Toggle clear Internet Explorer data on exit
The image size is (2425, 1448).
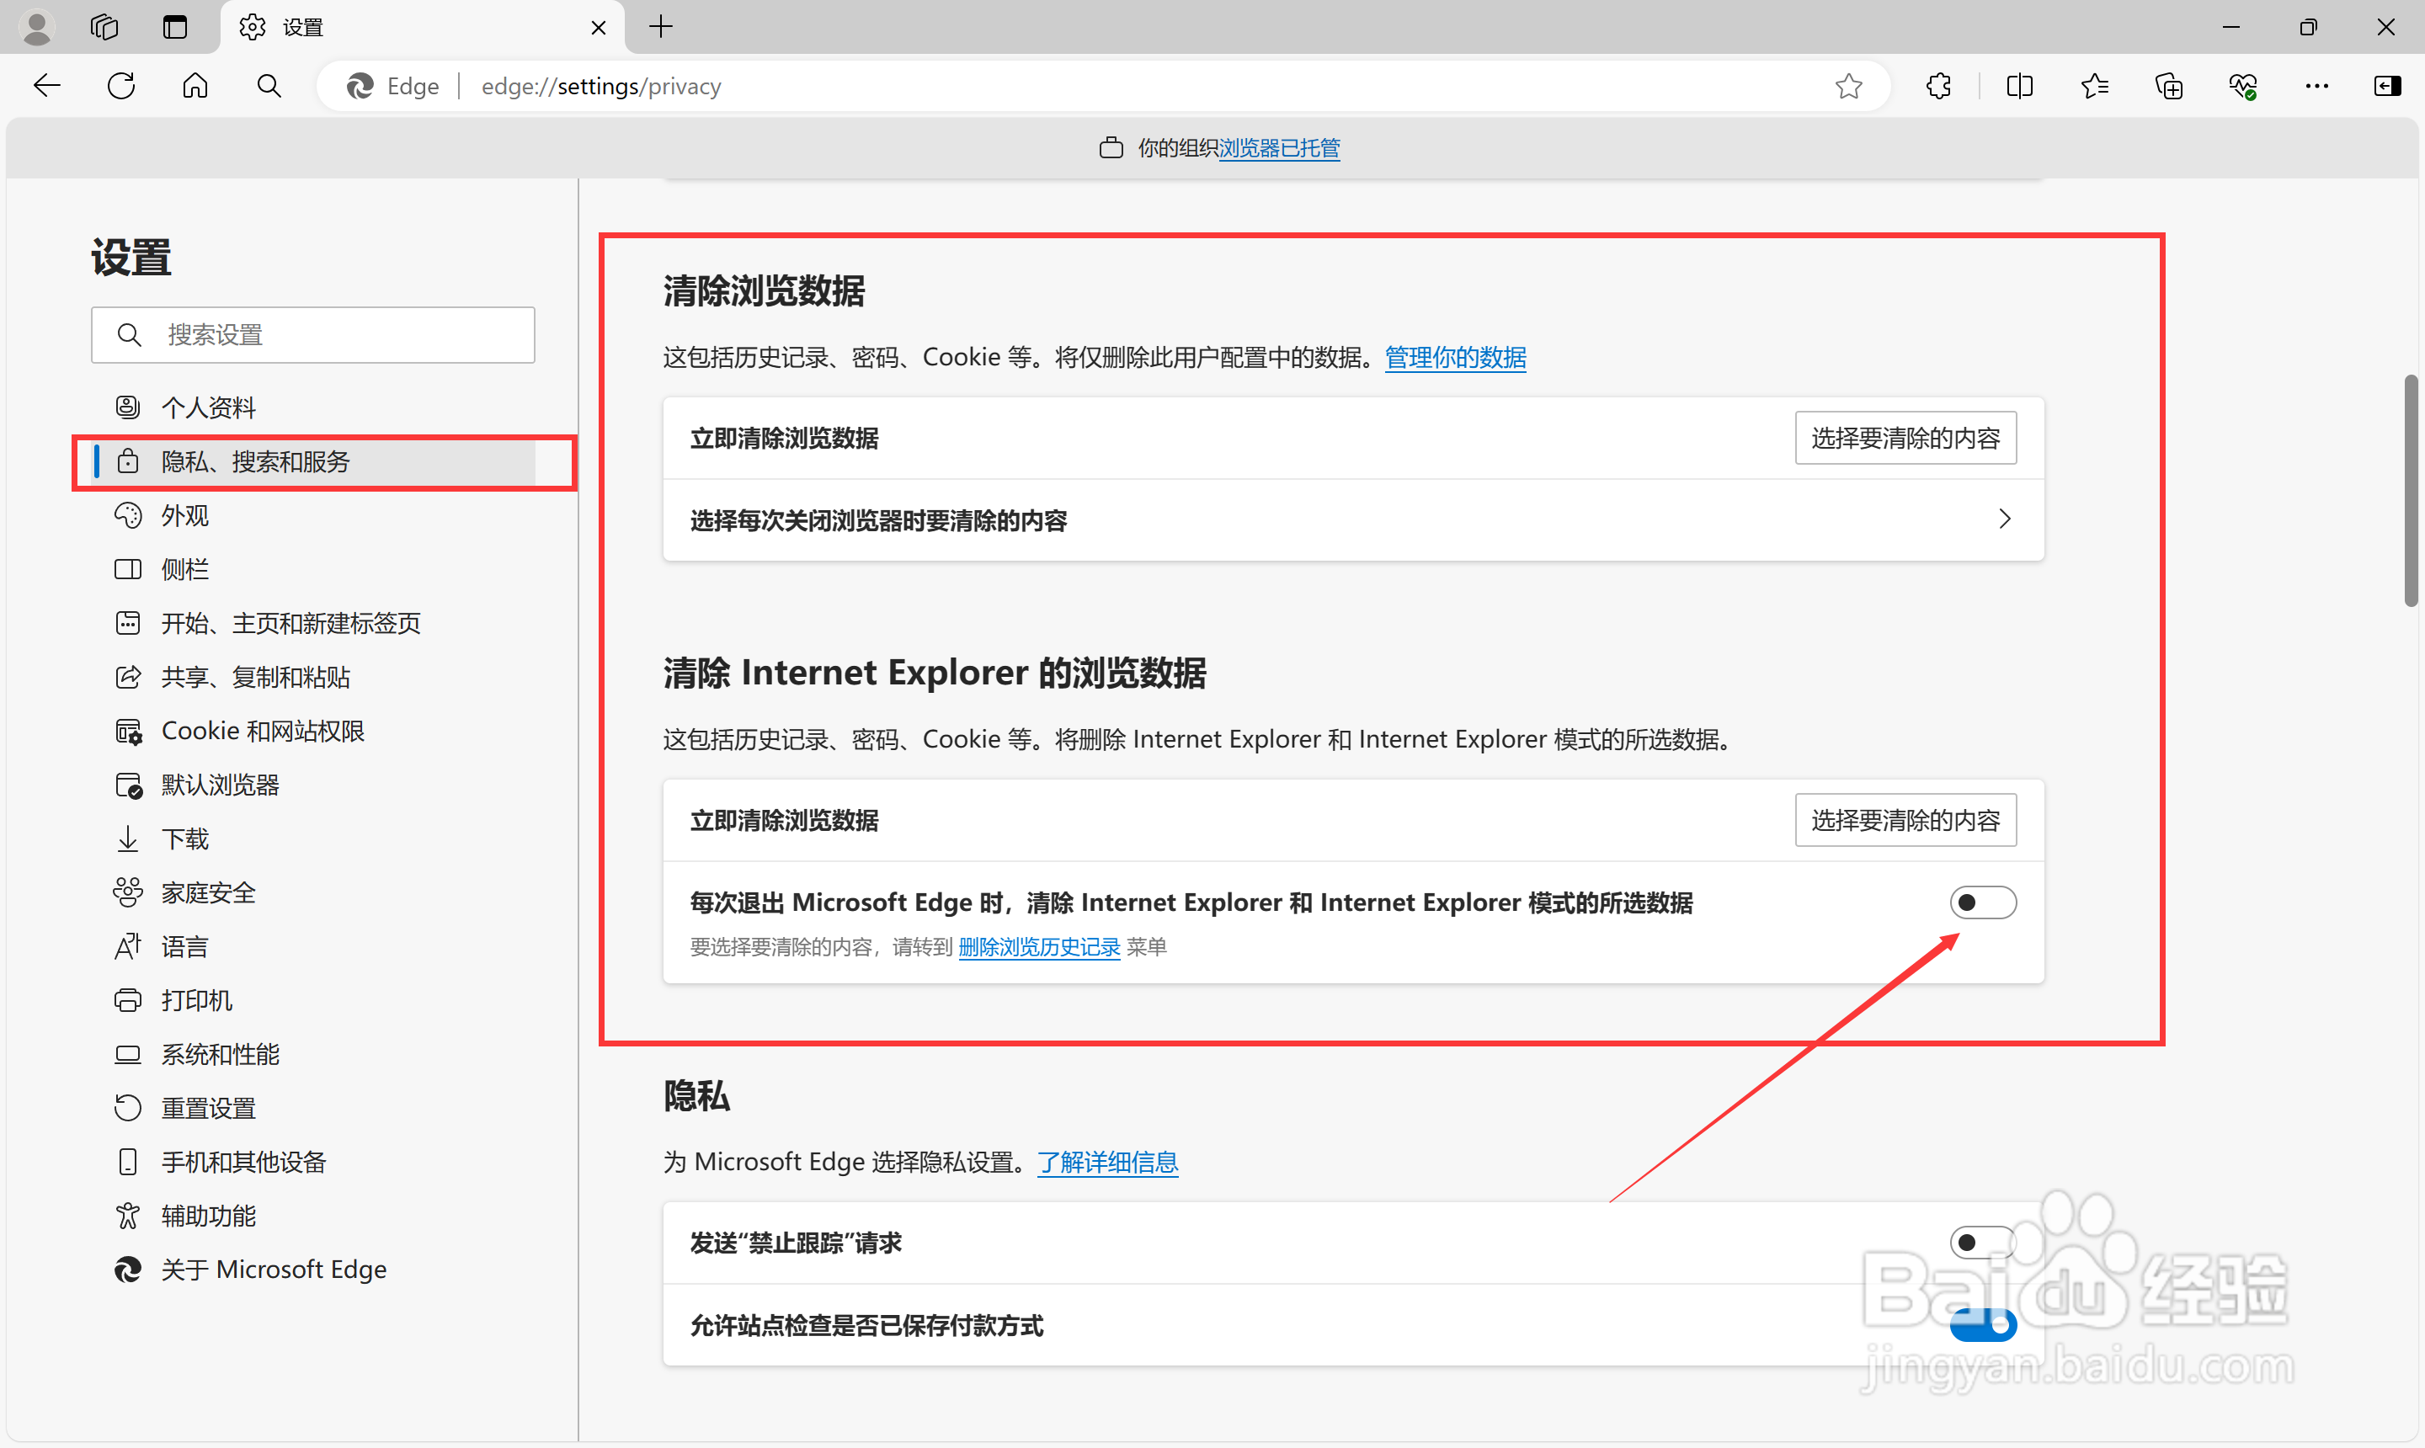pyautogui.click(x=1982, y=902)
